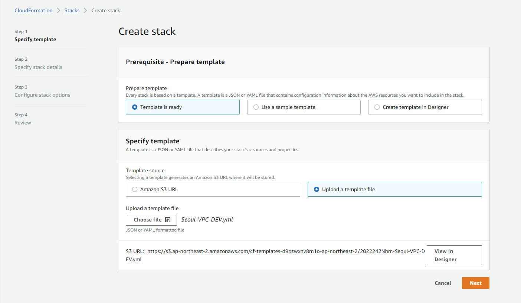Select the Template is ready option

pyautogui.click(x=183, y=107)
